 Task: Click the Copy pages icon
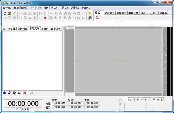[25, 18]
